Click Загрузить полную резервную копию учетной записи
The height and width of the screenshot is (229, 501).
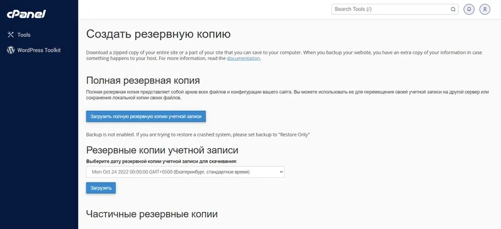coord(146,116)
